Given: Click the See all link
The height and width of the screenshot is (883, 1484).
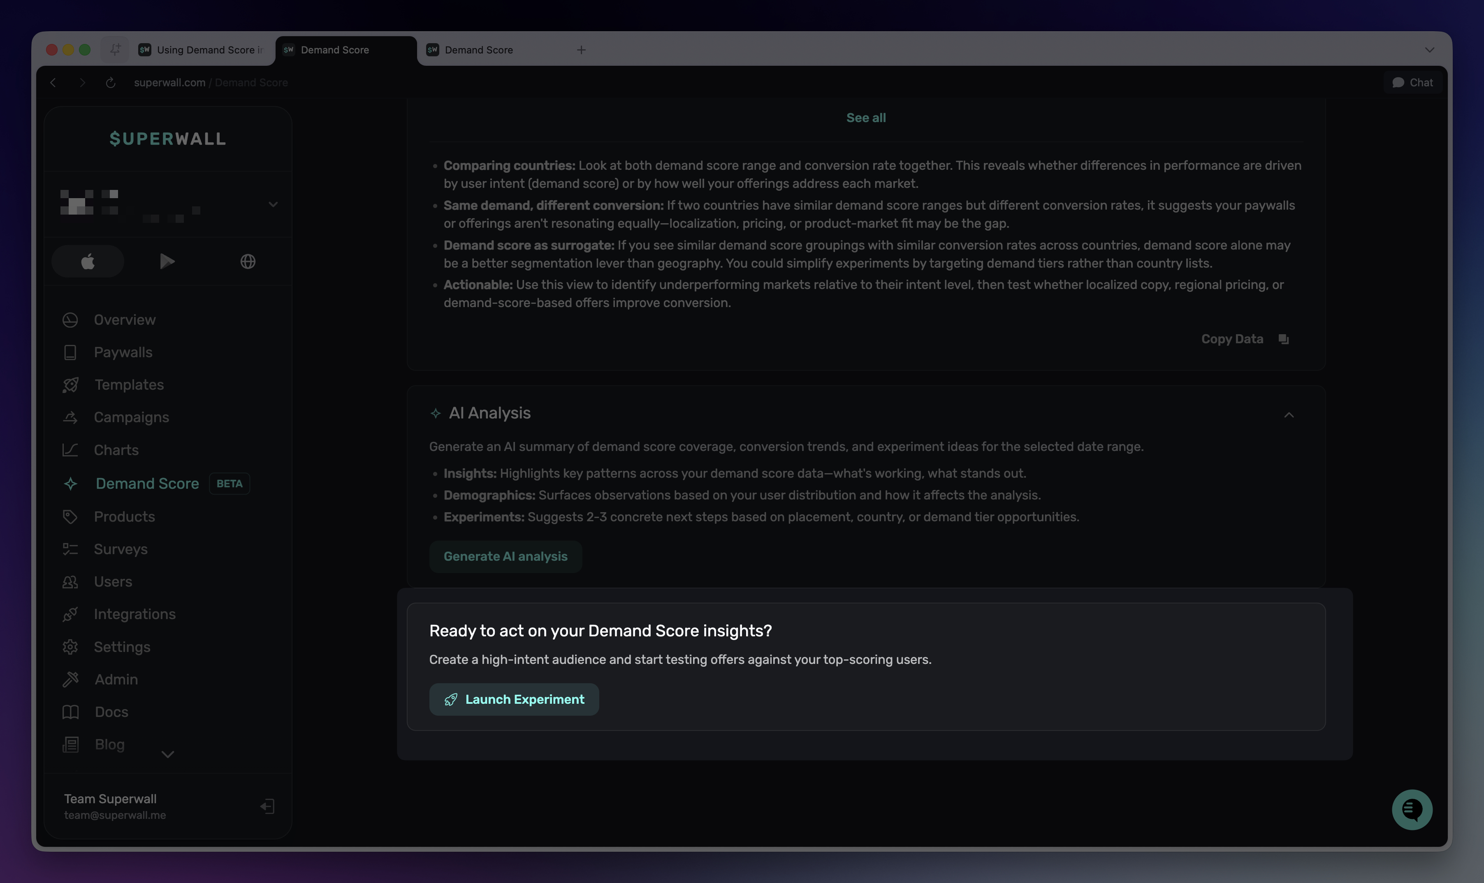Looking at the screenshot, I should click(865, 118).
